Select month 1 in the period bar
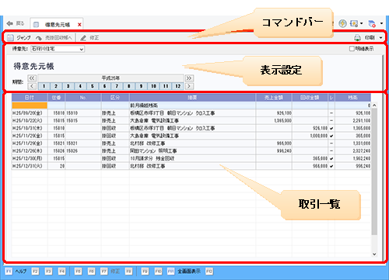This screenshot has height=280, width=389. pyautogui.click(x=44, y=86)
